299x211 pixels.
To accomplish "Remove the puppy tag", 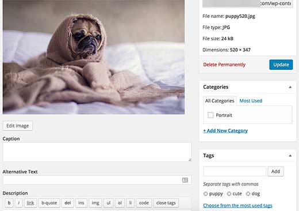I will coord(206,194).
